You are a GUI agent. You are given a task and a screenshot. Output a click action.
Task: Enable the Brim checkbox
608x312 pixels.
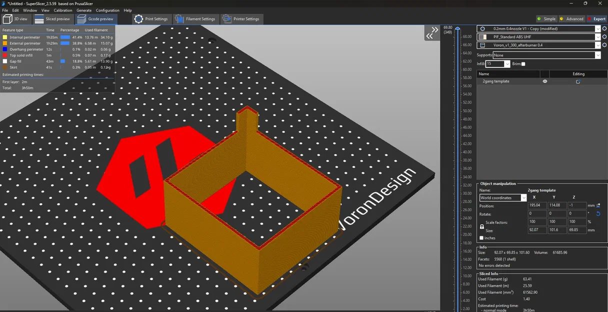coord(523,64)
